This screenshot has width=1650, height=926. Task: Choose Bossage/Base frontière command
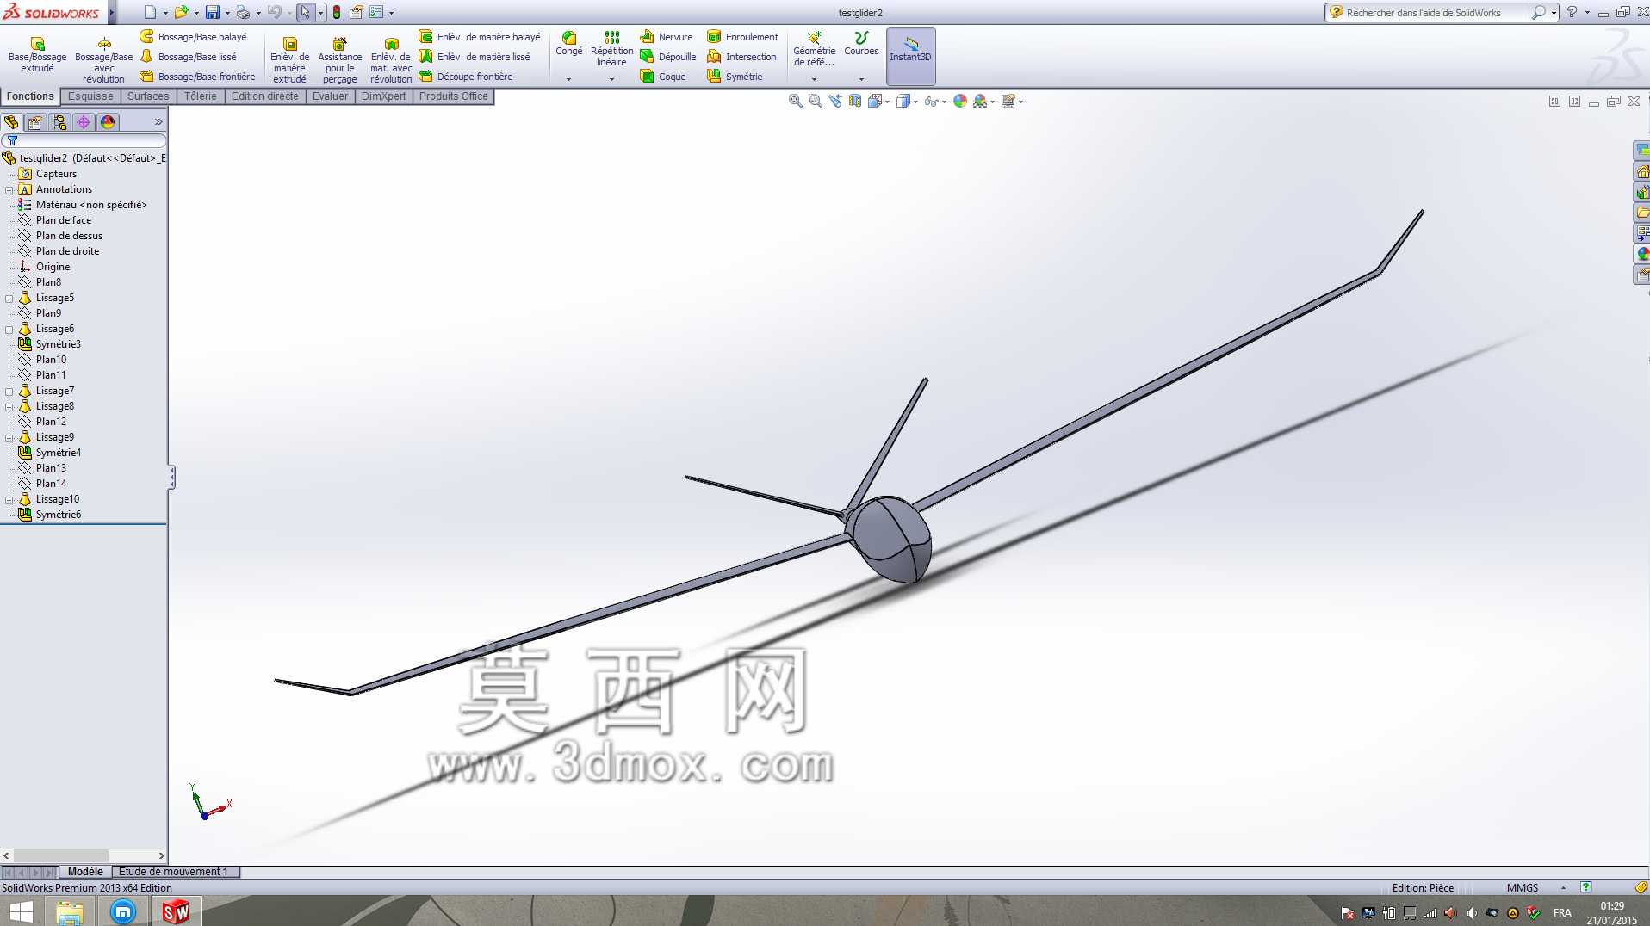click(x=198, y=77)
